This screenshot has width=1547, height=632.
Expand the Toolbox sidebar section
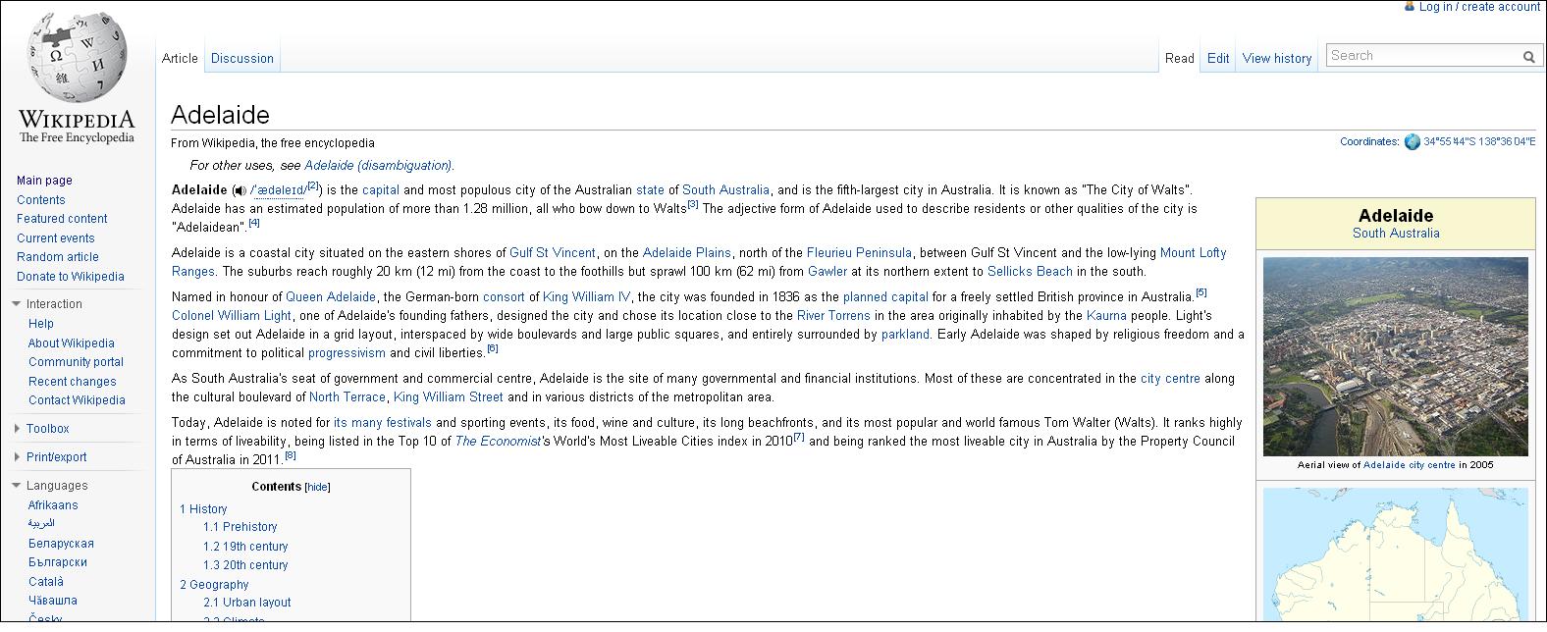pyautogui.click(x=17, y=429)
